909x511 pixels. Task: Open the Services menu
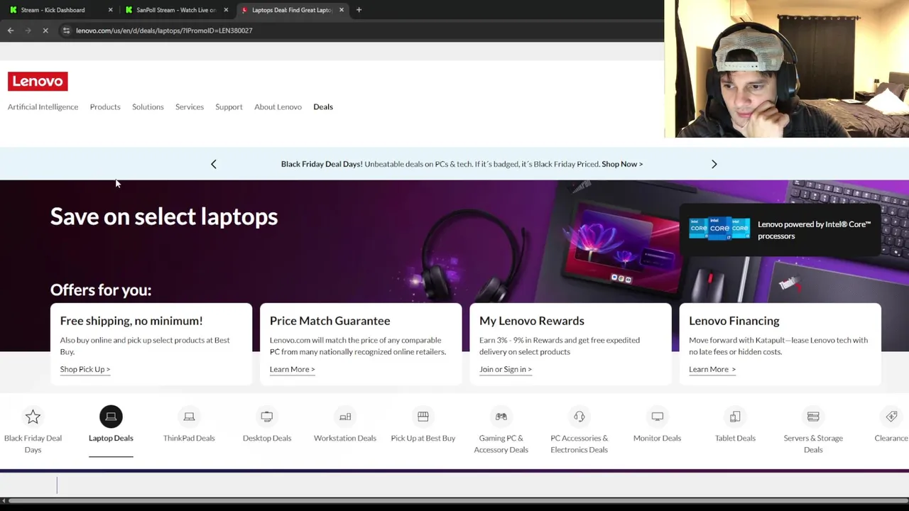click(x=190, y=107)
